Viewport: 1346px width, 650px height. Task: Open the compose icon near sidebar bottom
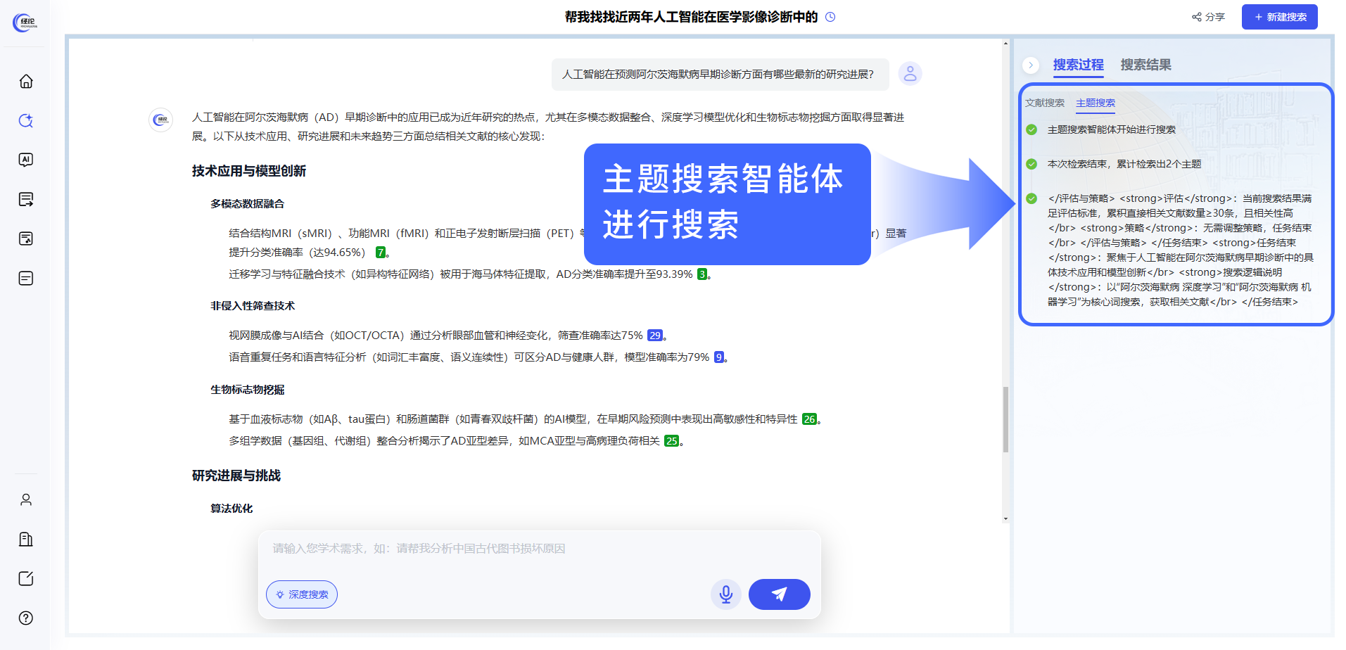click(26, 579)
